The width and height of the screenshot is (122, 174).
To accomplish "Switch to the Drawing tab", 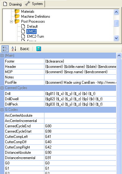I will [12, 4].
